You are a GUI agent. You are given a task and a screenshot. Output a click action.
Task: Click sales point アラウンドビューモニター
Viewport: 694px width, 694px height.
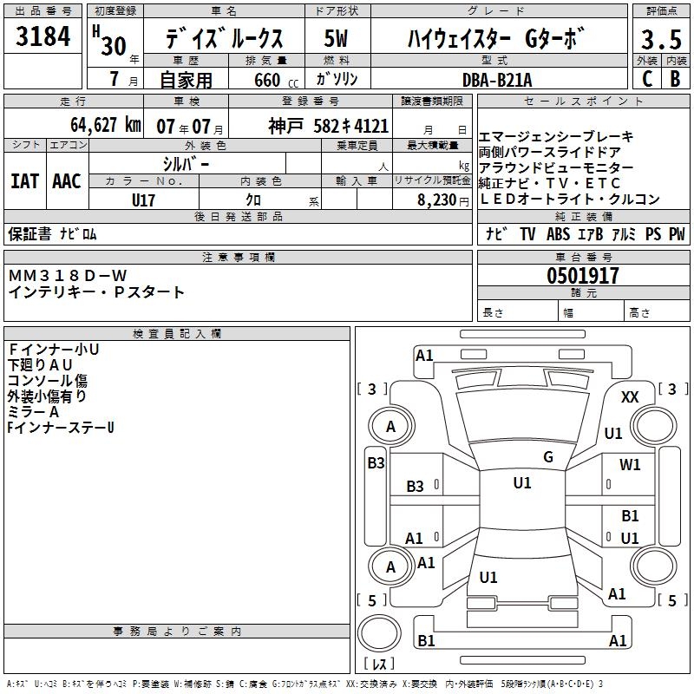point(556,167)
